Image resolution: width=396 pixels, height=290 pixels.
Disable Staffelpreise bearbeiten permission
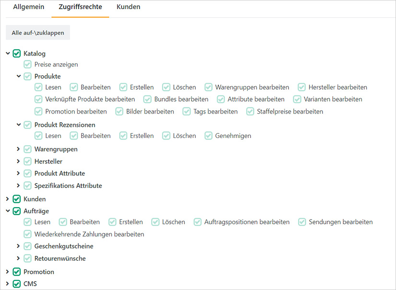point(250,111)
